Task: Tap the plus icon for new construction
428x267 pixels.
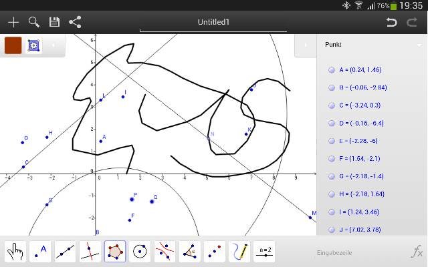Action: click(x=13, y=22)
